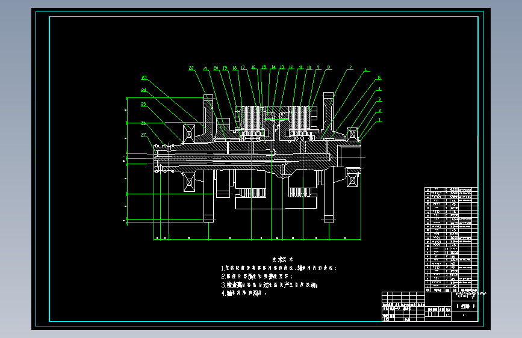Viewport: 522px width, 338px height.
Task: Select balloon label 21
Action: [206, 68]
